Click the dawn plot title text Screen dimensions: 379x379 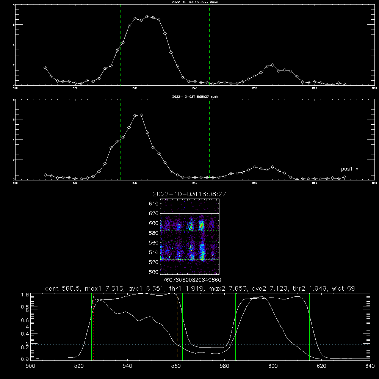coord(195,2)
